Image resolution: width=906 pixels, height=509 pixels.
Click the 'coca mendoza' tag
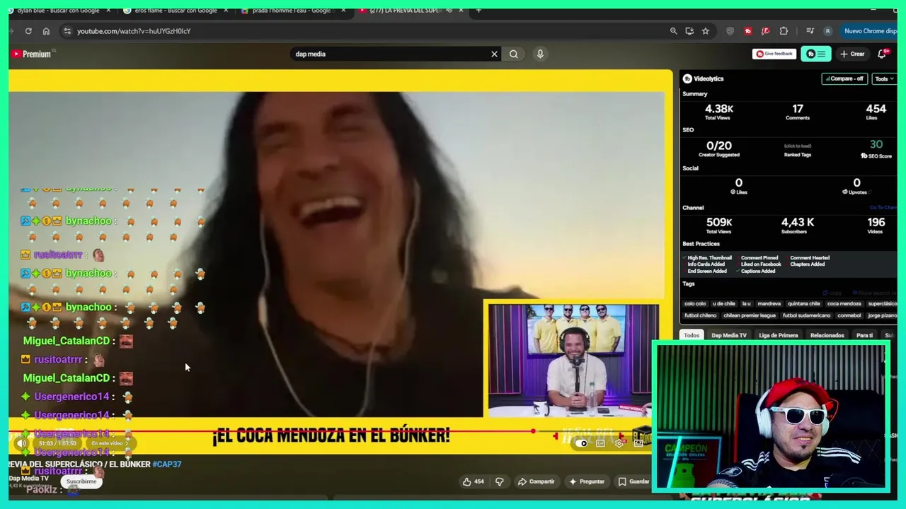pos(844,304)
